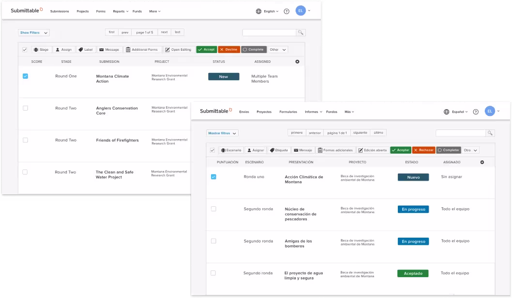Check the Amigas de los bomberos checkbox
The width and height of the screenshot is (512, 298).
click(213, 241)
